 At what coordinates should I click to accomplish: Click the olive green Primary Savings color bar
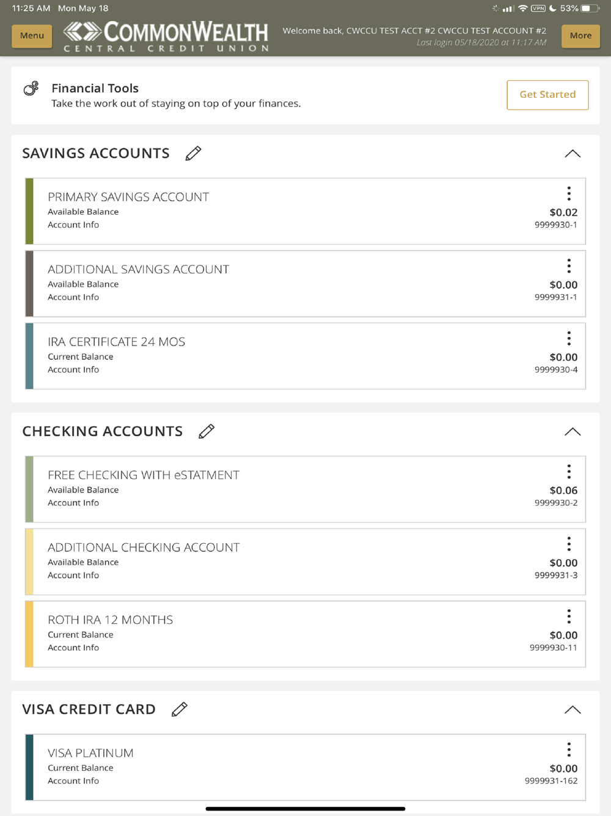tap(29, 211)
